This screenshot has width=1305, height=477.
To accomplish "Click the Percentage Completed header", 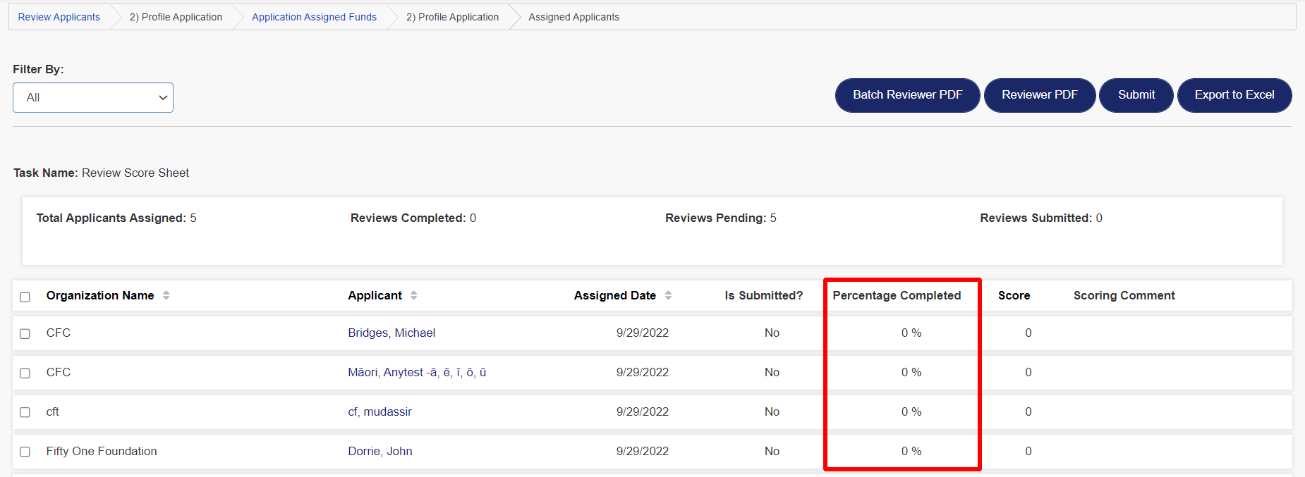I will (897, 295).
